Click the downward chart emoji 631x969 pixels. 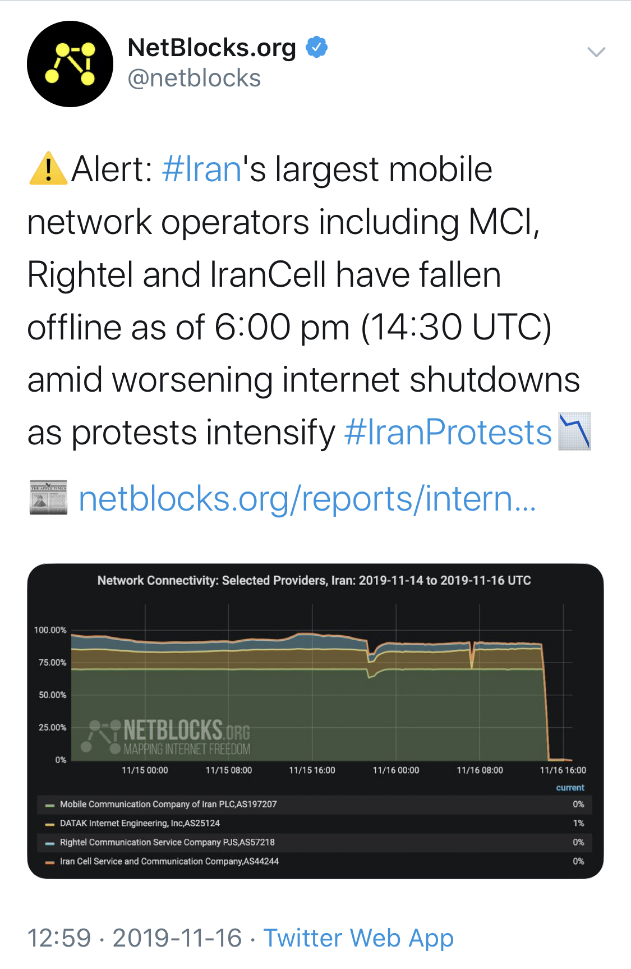click(x=574, y=431)
